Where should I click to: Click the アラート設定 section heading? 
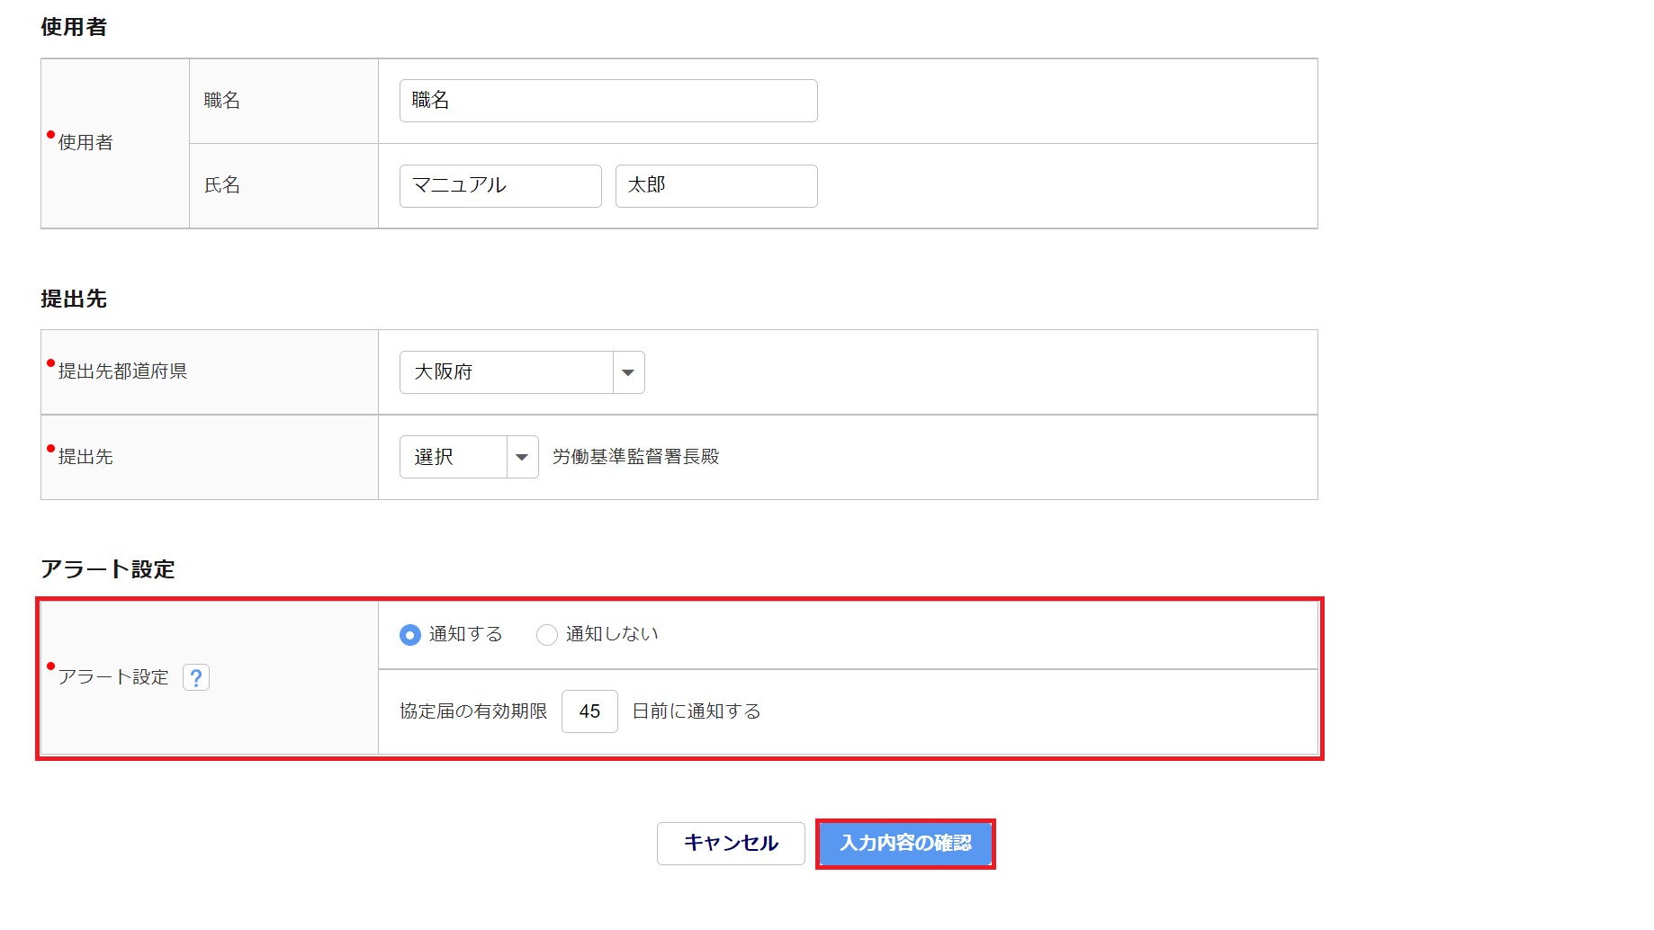pos(108,569)
